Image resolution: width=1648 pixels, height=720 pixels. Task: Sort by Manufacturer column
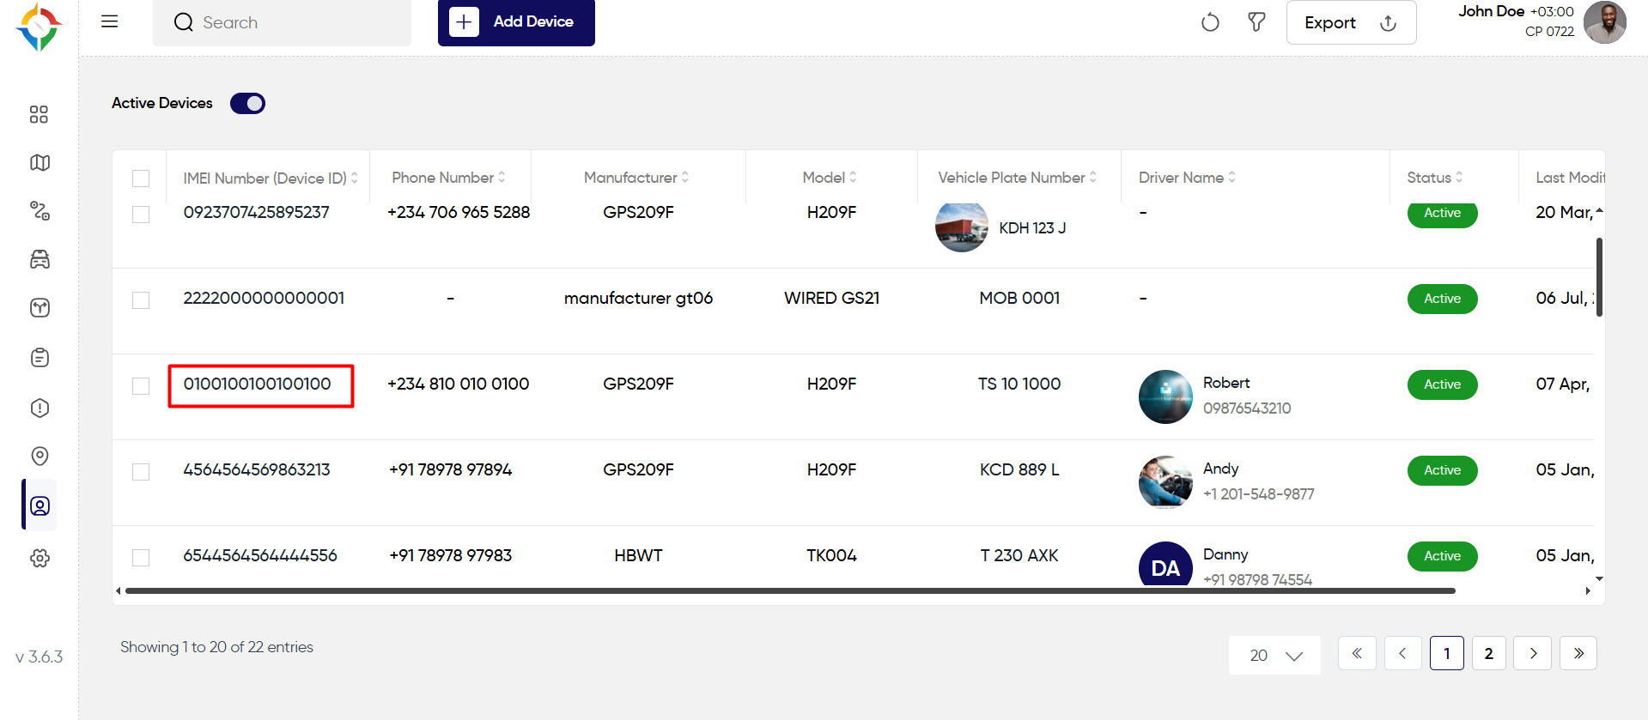[x=636, y=178]
